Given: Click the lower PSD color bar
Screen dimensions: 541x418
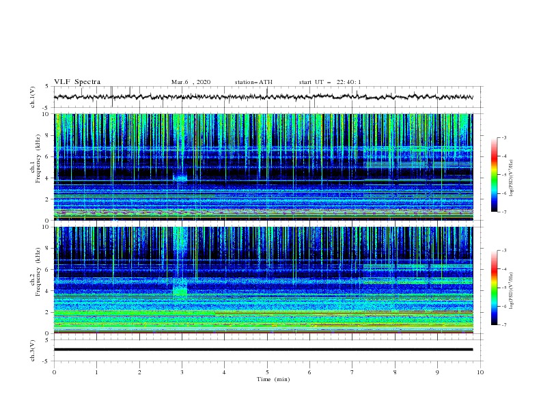Looking at the screenshot, I should (x=494, y=288).
